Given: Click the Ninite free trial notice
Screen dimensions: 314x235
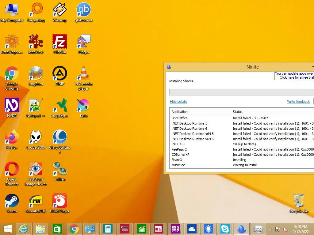Looking at the screenshot, I should pos(294,76).
